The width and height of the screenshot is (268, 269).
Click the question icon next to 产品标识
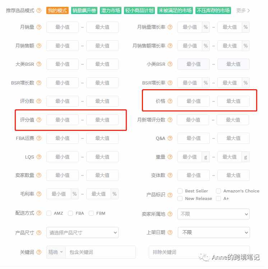(x=170, y=195)
